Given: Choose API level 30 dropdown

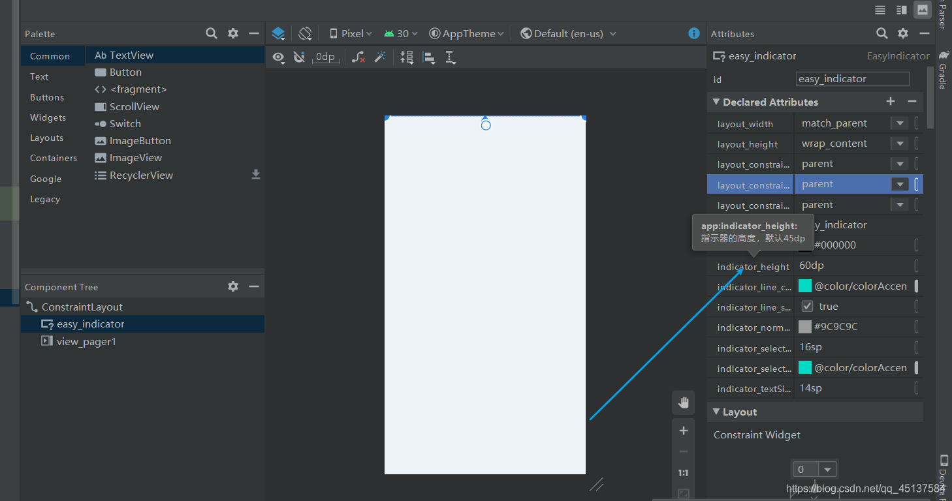Looking at the screenshot, I should pyautogui.click(x=401, y=33).
